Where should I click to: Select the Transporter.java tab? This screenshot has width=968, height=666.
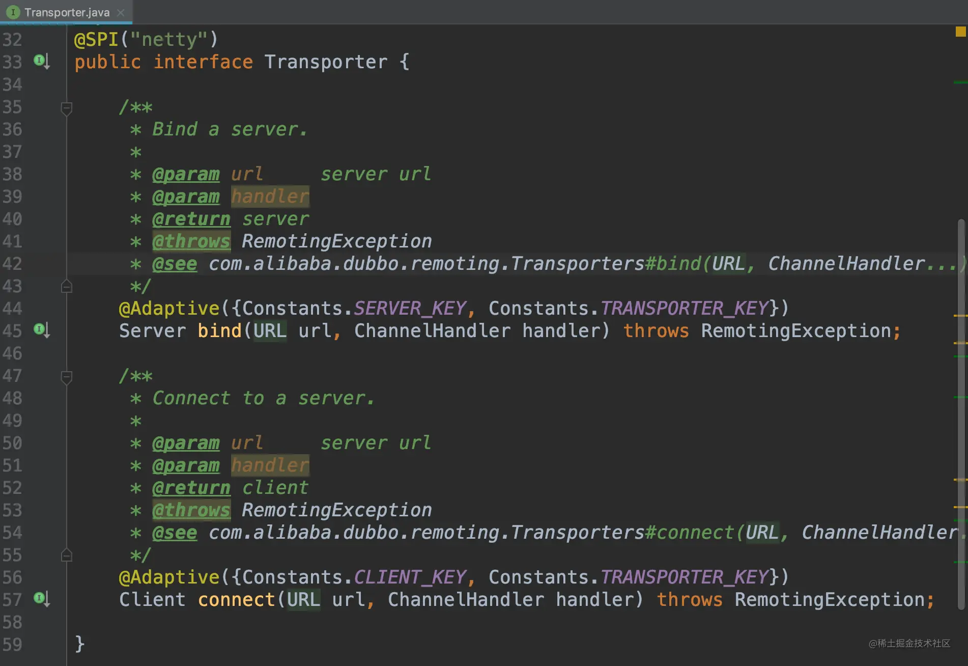pyautogui.click(x=66, y=12)
